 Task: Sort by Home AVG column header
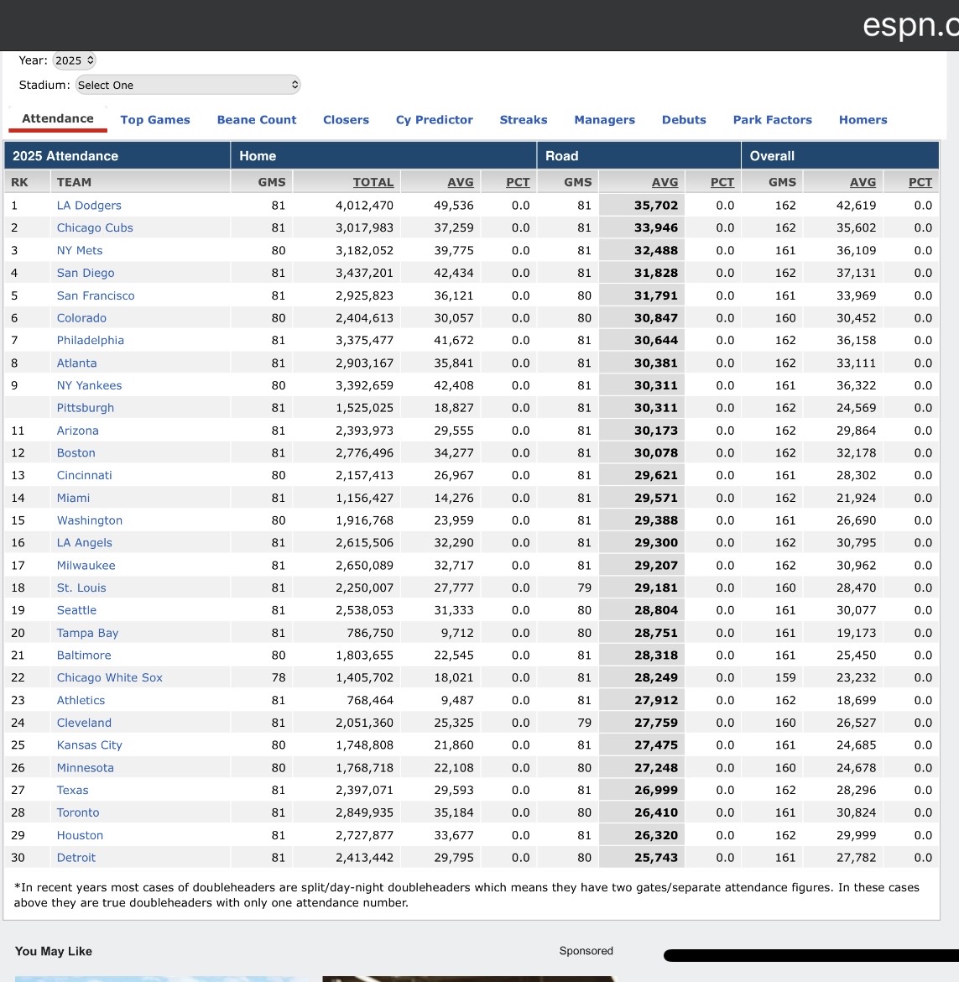click(x=461, y=182)
